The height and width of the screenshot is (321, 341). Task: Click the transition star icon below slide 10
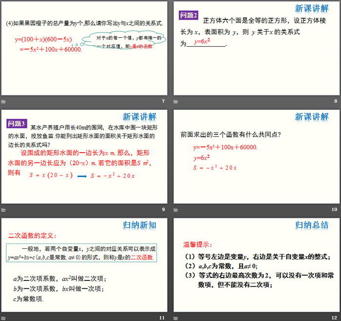(x=176, y=210)
